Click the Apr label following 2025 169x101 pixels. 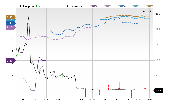[x=150, y=99]
